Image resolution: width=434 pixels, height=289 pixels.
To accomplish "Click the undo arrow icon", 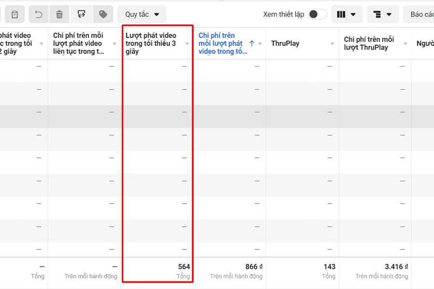I will (39, 14).
